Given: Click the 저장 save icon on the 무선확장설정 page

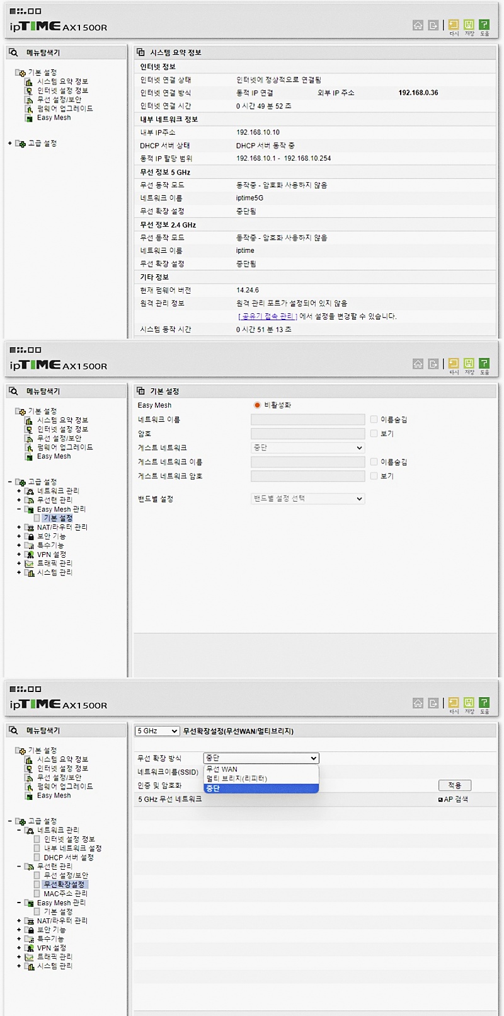Looking at the screenshot, I should [x=469, y=703].
